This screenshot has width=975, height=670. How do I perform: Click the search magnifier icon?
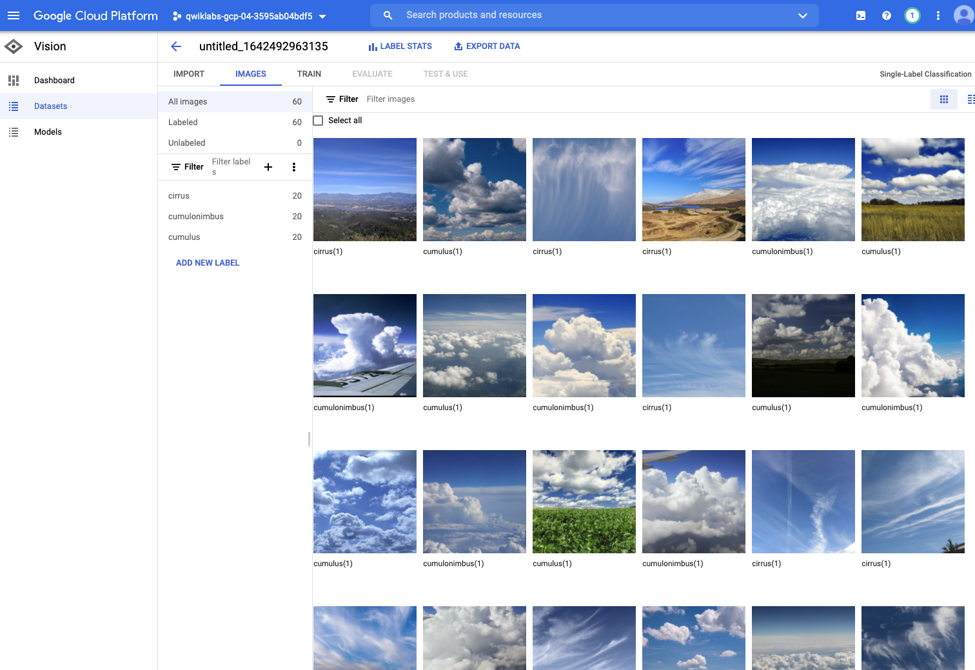pyautogui.click(x=388, y=15)
